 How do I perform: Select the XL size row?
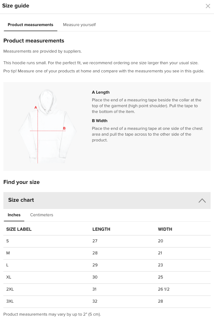[x=107, y=277]
